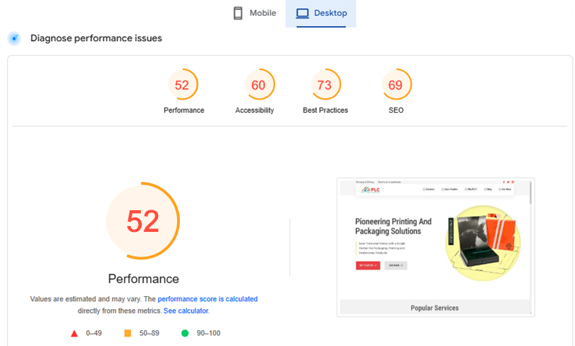
Task: Click the red button in the site preview
Action: click(368, 265)
